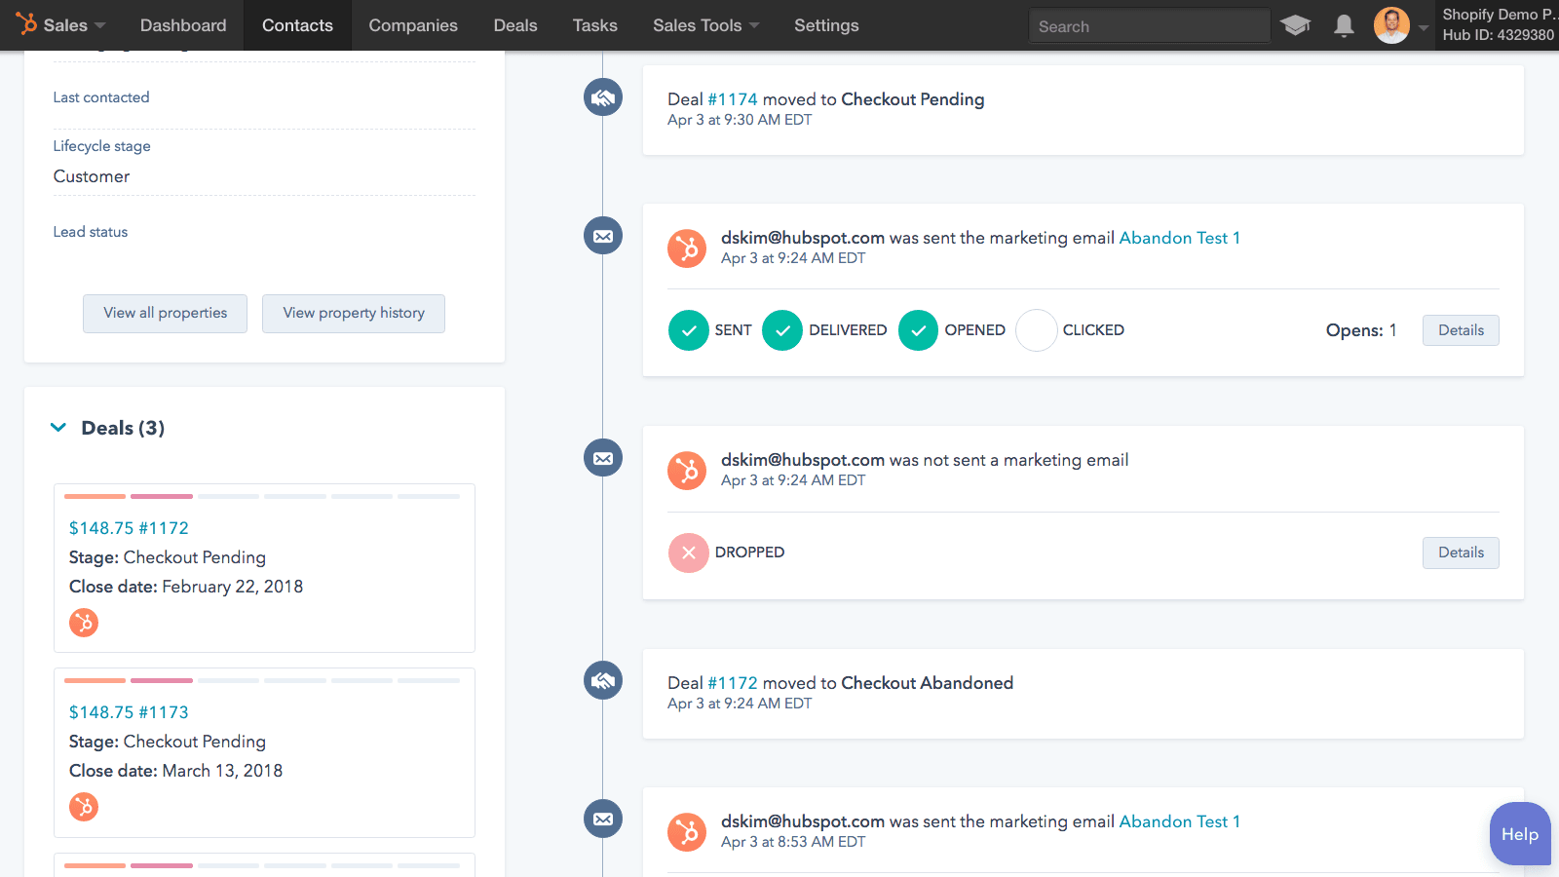Click the red DROPPED status icon
The width and height of the screenshot is (1559, 877).
(689, 553)
